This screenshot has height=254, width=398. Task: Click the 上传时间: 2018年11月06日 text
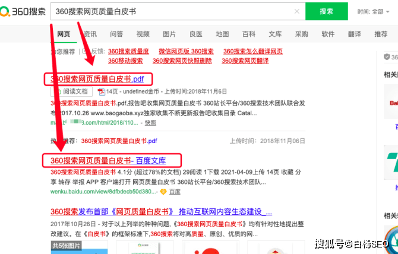(x=267, y=141)
